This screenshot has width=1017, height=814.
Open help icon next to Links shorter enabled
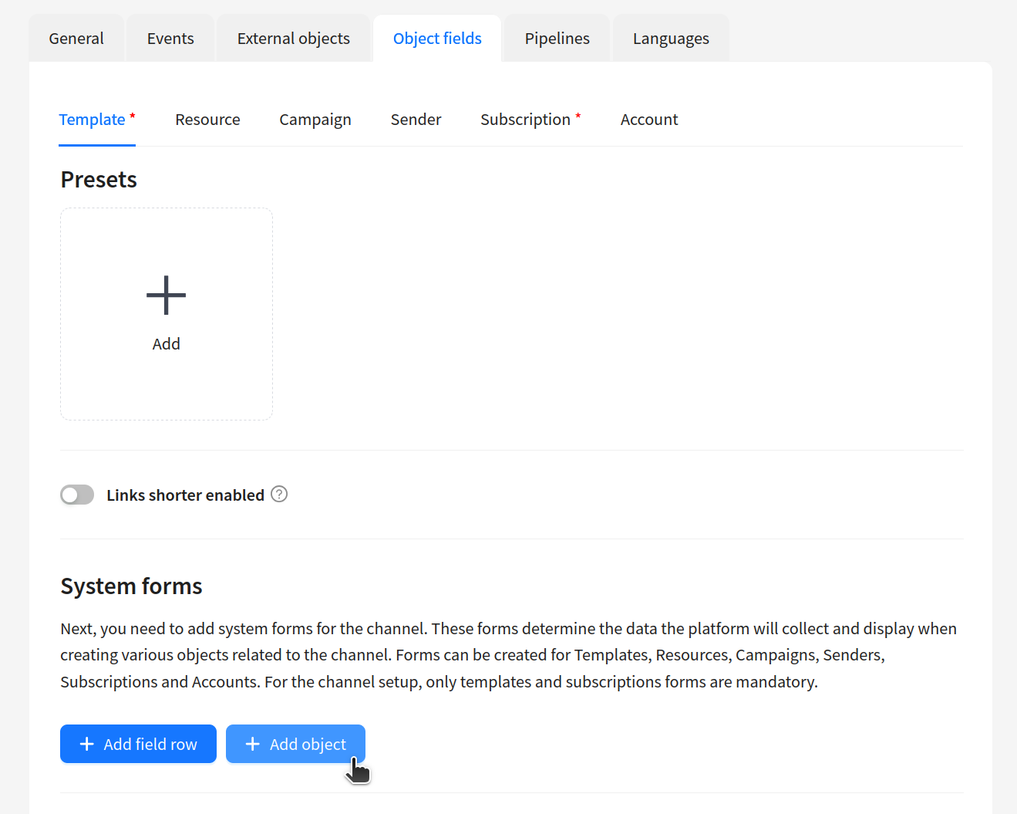click(x=280, y=495)
